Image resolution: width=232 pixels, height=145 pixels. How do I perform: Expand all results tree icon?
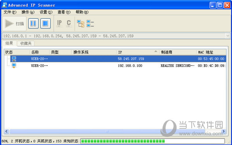(81, 24)
